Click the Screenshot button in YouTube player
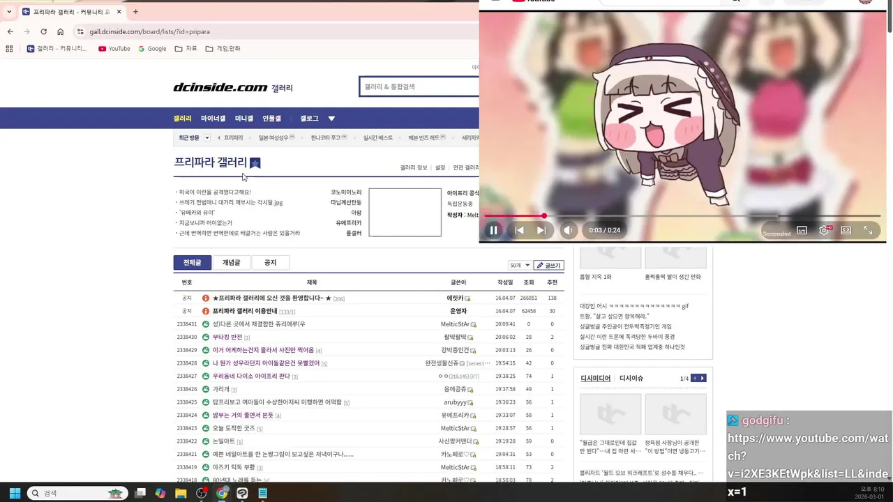This screenshot has height=502, width=893. 776,234
